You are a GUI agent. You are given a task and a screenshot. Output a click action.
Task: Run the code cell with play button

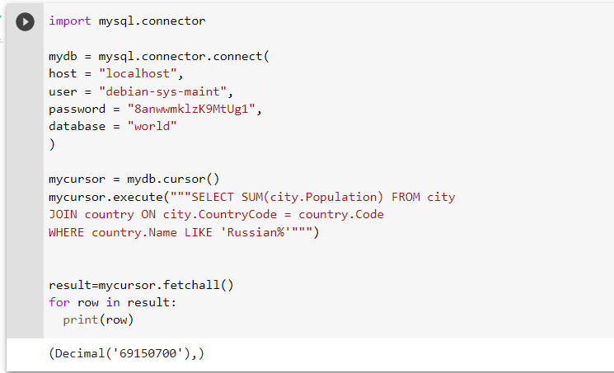(25, 21)
